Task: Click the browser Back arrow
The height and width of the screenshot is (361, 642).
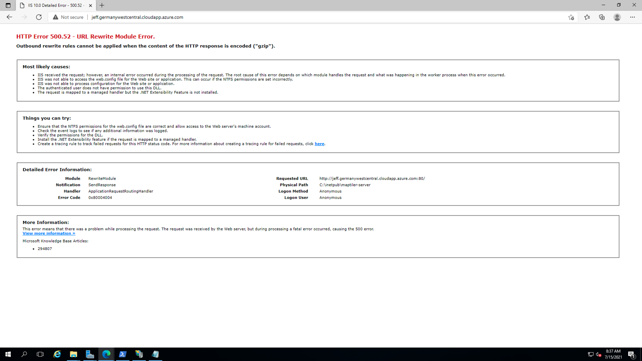Action: click(9, 17)
